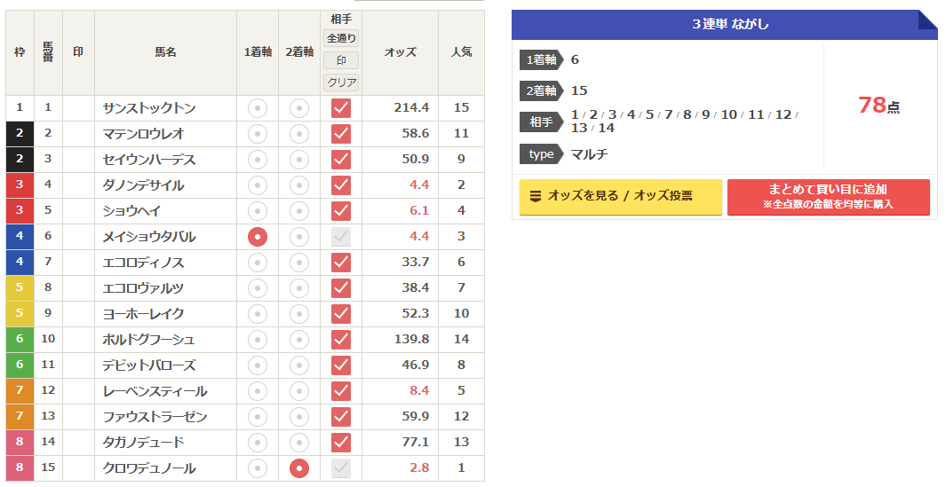Click disabled 相手 checkbox for クロワデュノール
This screenshot has height=487, width=946.
(x=341, y=468)
